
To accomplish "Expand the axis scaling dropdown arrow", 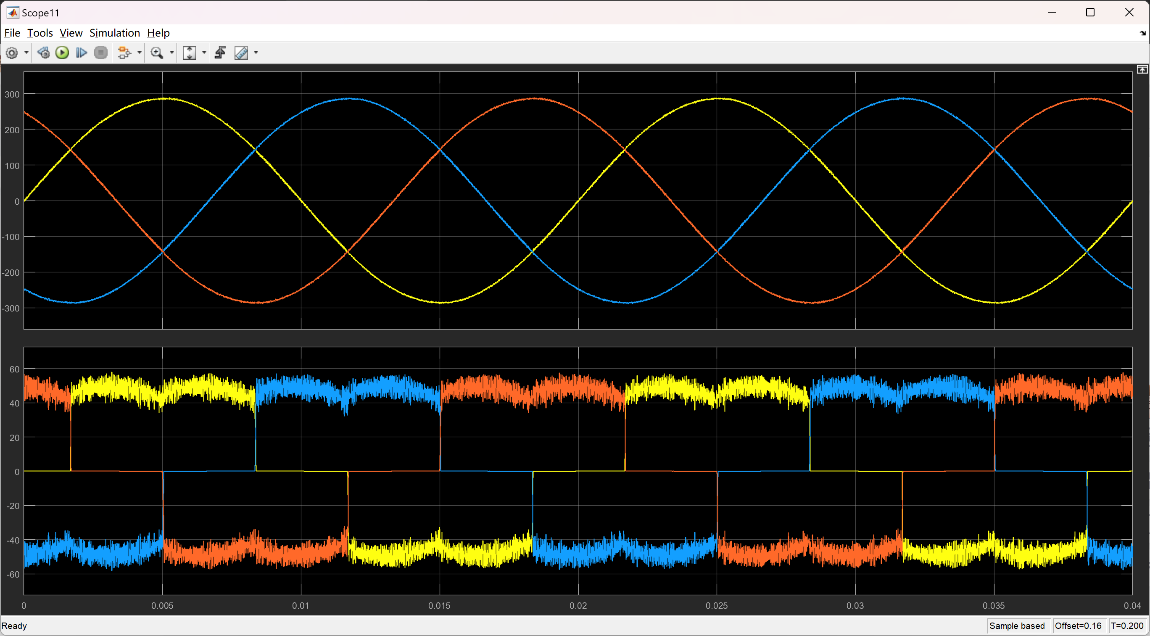I will (x=204, y=53).
